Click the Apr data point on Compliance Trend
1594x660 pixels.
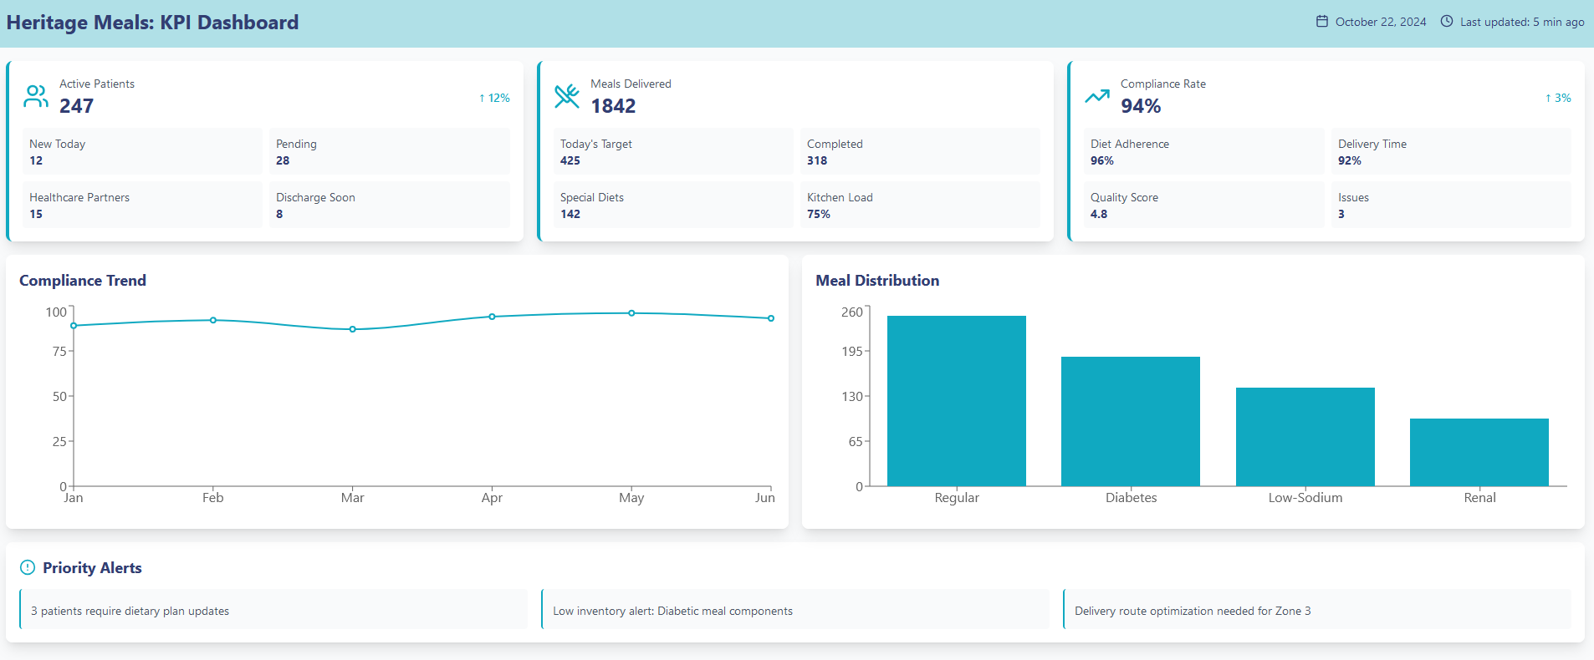492,317
